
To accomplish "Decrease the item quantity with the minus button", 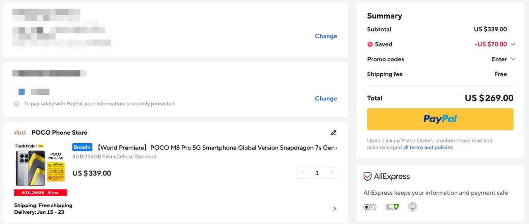I will (303, 173).
